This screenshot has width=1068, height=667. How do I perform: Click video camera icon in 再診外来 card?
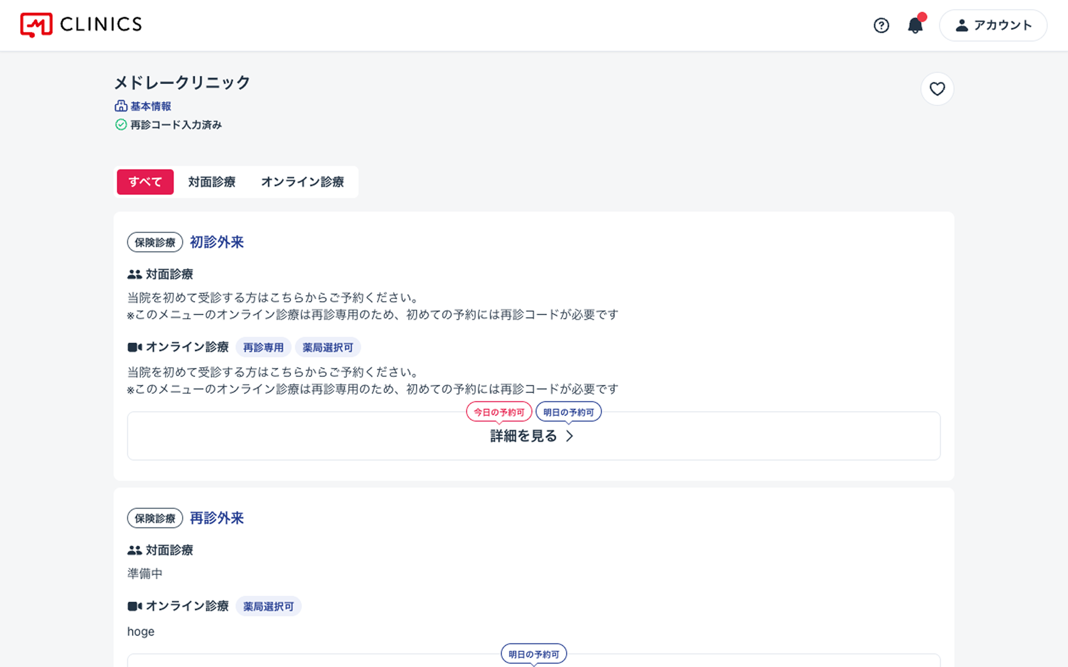tap(134, 606)
